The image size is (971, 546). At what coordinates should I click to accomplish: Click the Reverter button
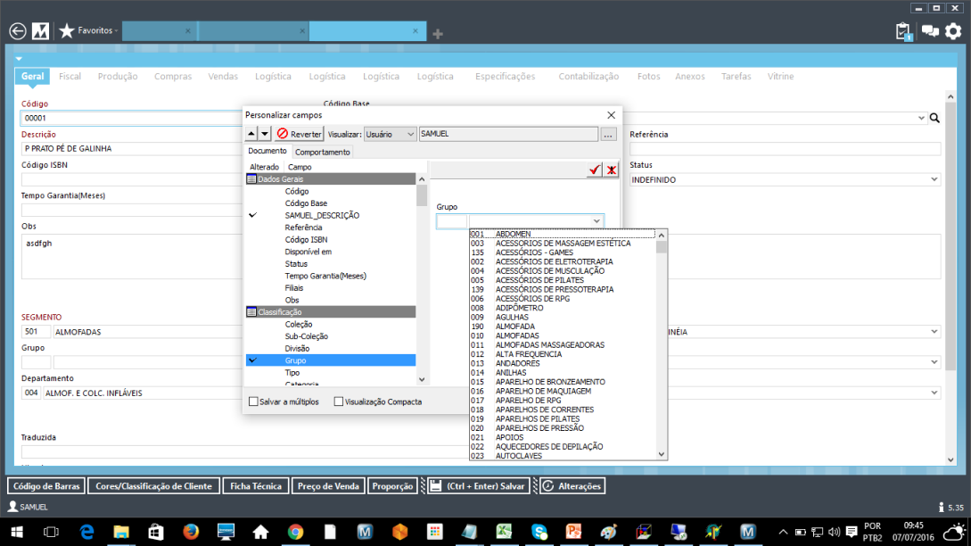(x=299, y=134)
